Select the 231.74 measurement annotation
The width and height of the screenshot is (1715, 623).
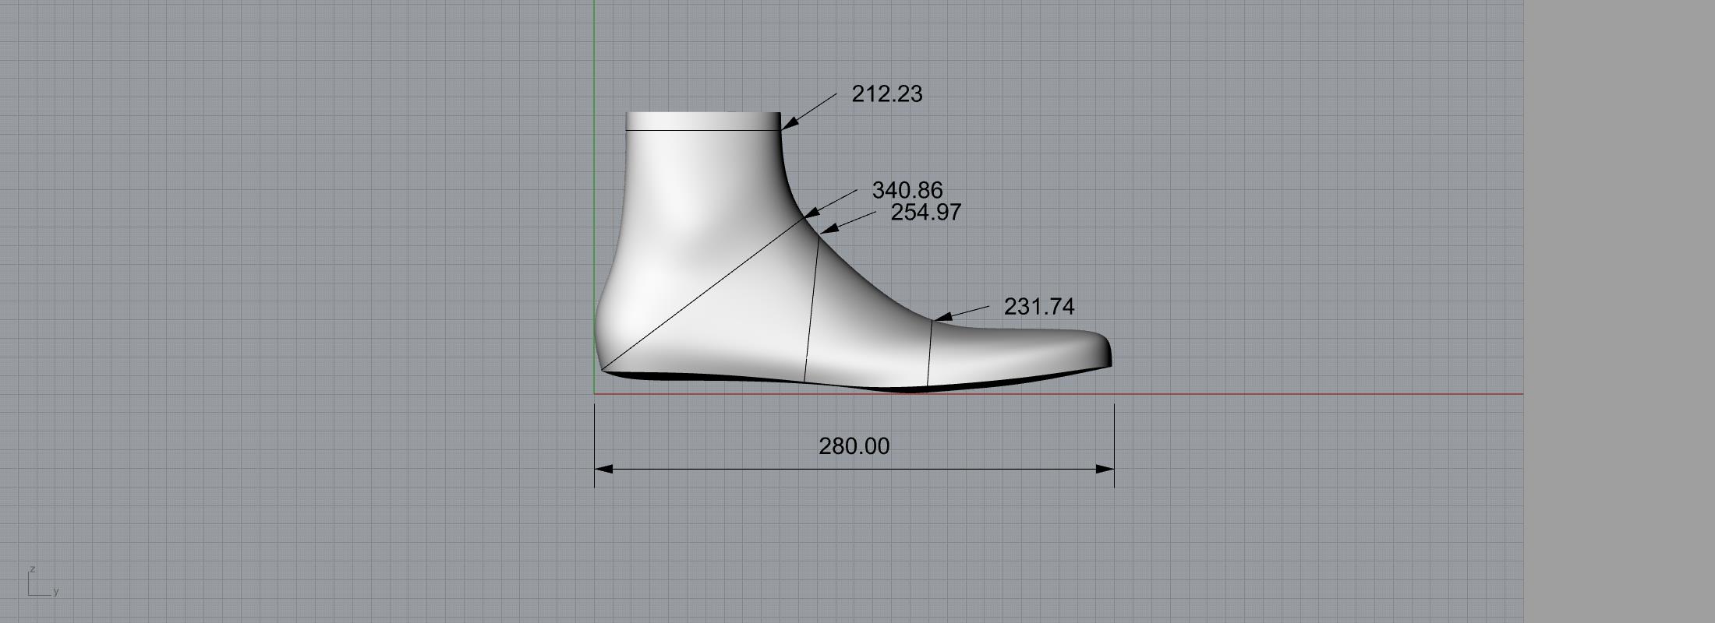click(x=1039, y=307)
